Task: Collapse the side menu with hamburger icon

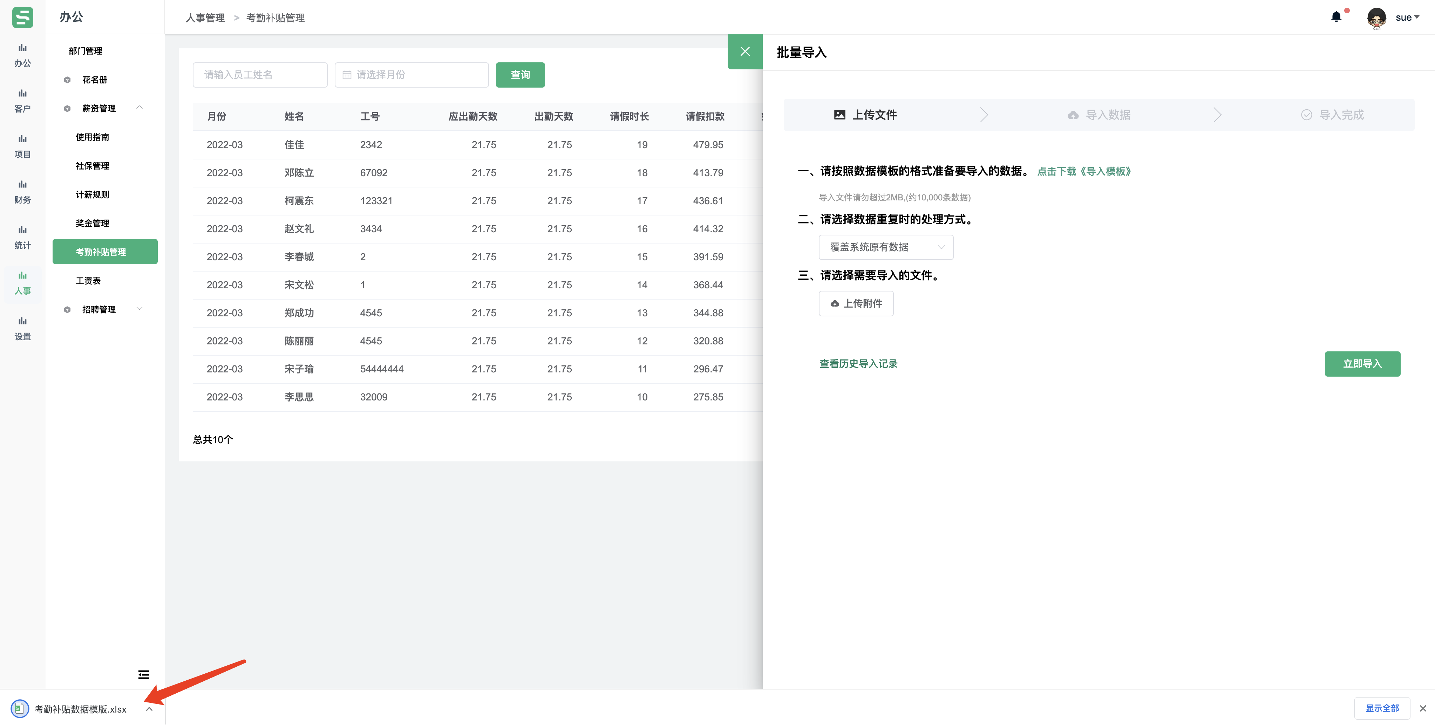Action: click(143, 674)
